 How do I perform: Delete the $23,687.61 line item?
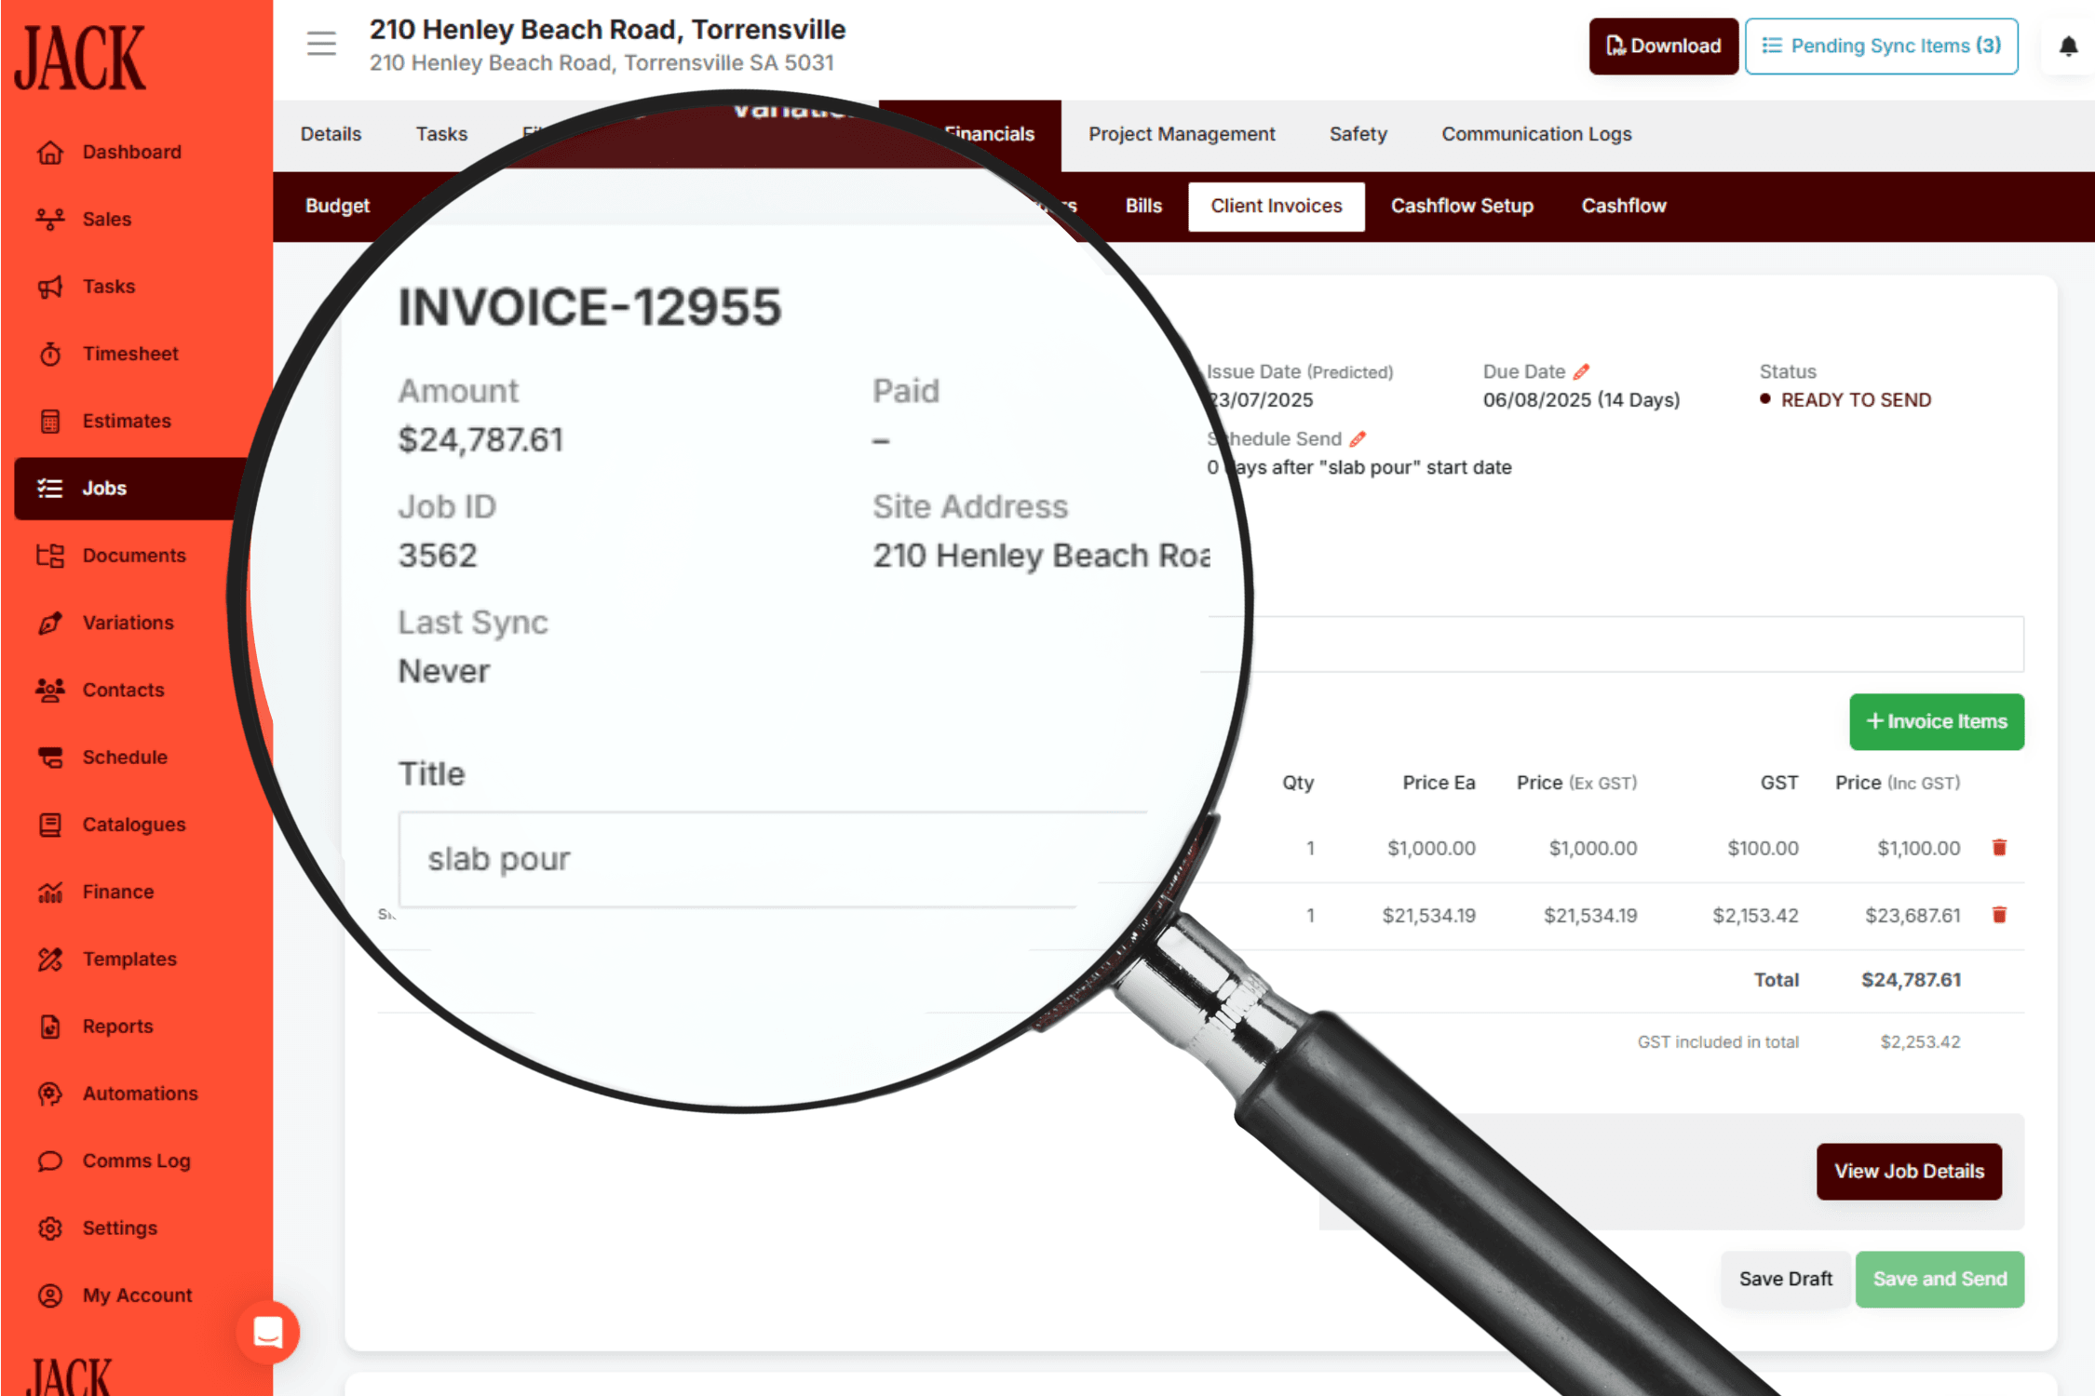(x=1999, y=915)
